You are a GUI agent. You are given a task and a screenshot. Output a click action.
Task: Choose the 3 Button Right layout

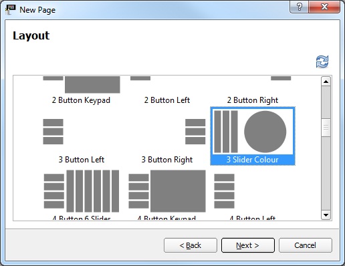click(167, 136)
